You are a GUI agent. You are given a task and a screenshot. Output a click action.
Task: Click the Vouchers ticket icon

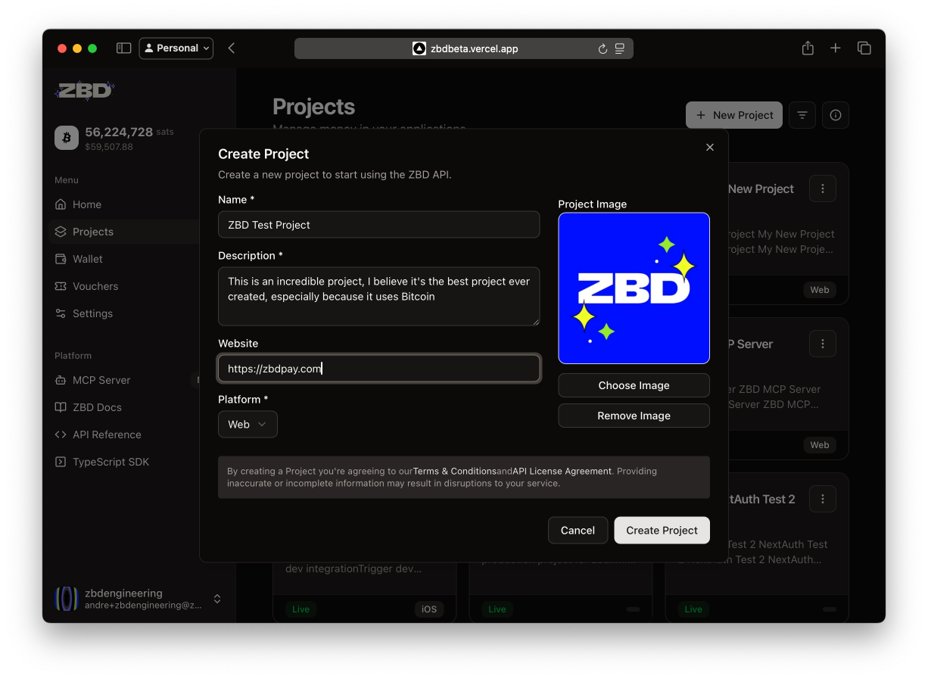pyautogui.click(x=61, y=286)
